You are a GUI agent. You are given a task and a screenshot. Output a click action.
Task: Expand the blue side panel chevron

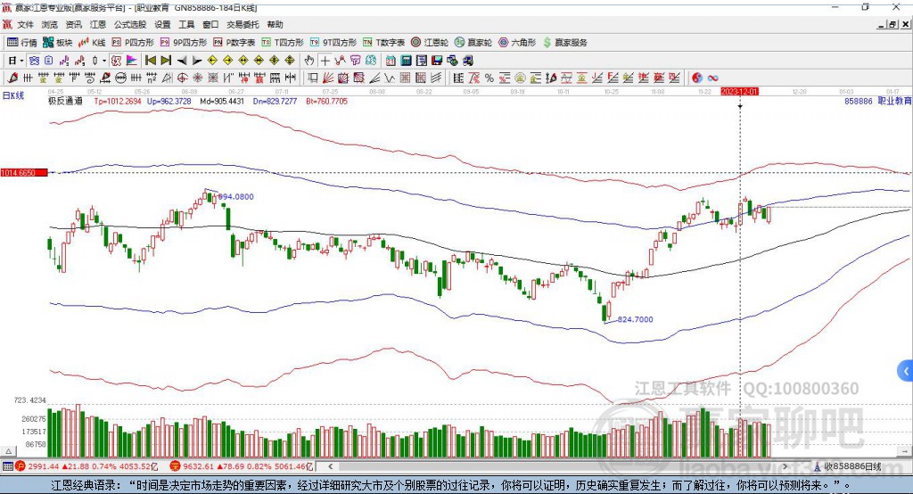pos(906,371)
